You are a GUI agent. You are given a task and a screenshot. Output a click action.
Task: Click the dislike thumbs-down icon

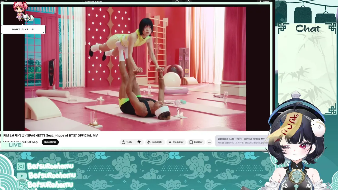pyautogui.click(x=139, y=142)
